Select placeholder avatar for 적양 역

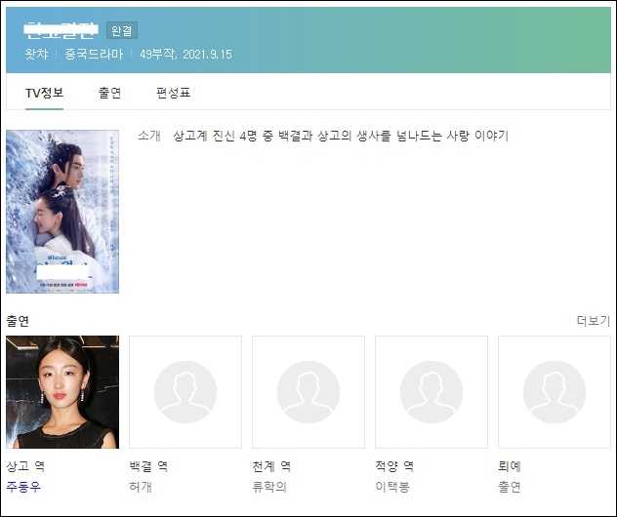pyautogui.click(x=432, y=392)
